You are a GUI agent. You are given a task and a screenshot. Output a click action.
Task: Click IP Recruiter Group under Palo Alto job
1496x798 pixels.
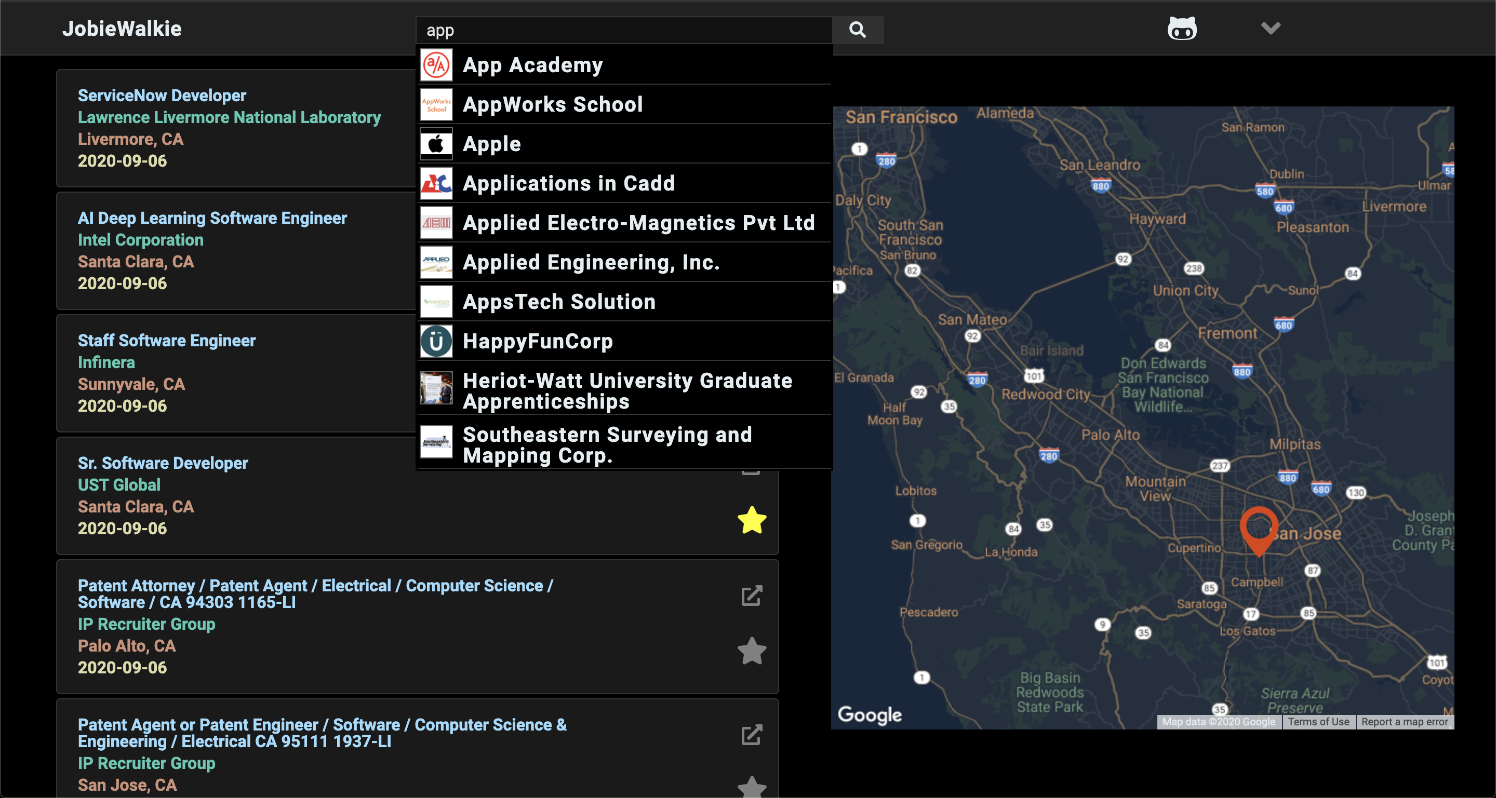[146, 624]
